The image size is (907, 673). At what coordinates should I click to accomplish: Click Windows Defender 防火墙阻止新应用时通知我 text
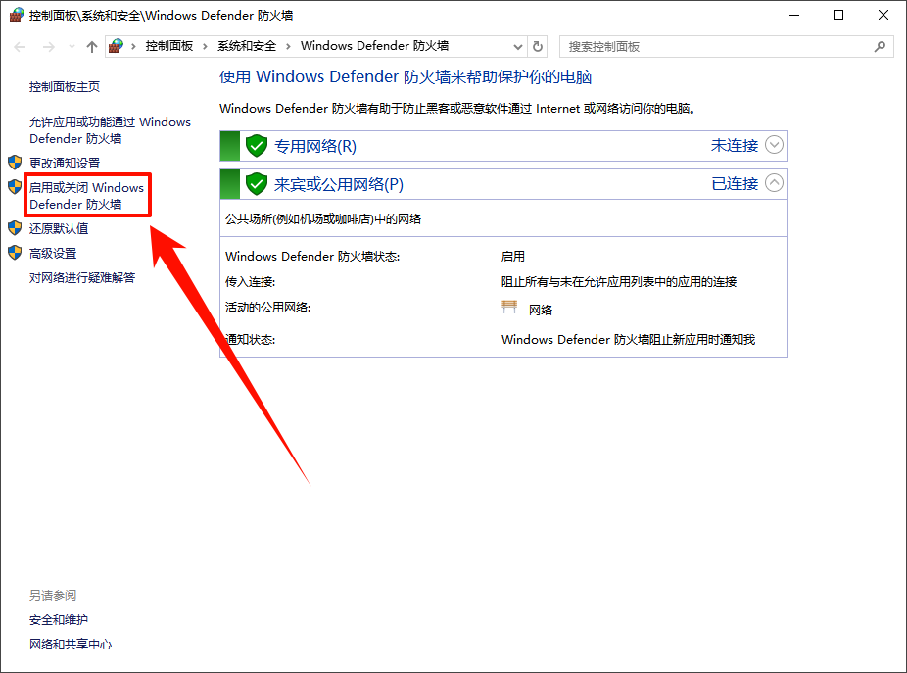point(628,340)
